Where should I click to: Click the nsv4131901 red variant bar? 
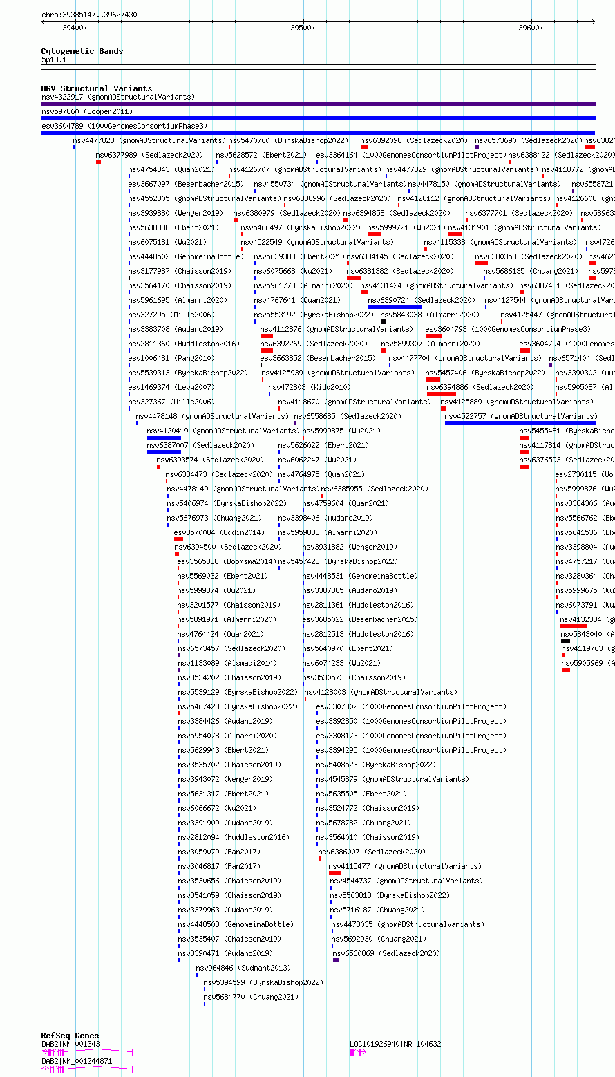455,234
